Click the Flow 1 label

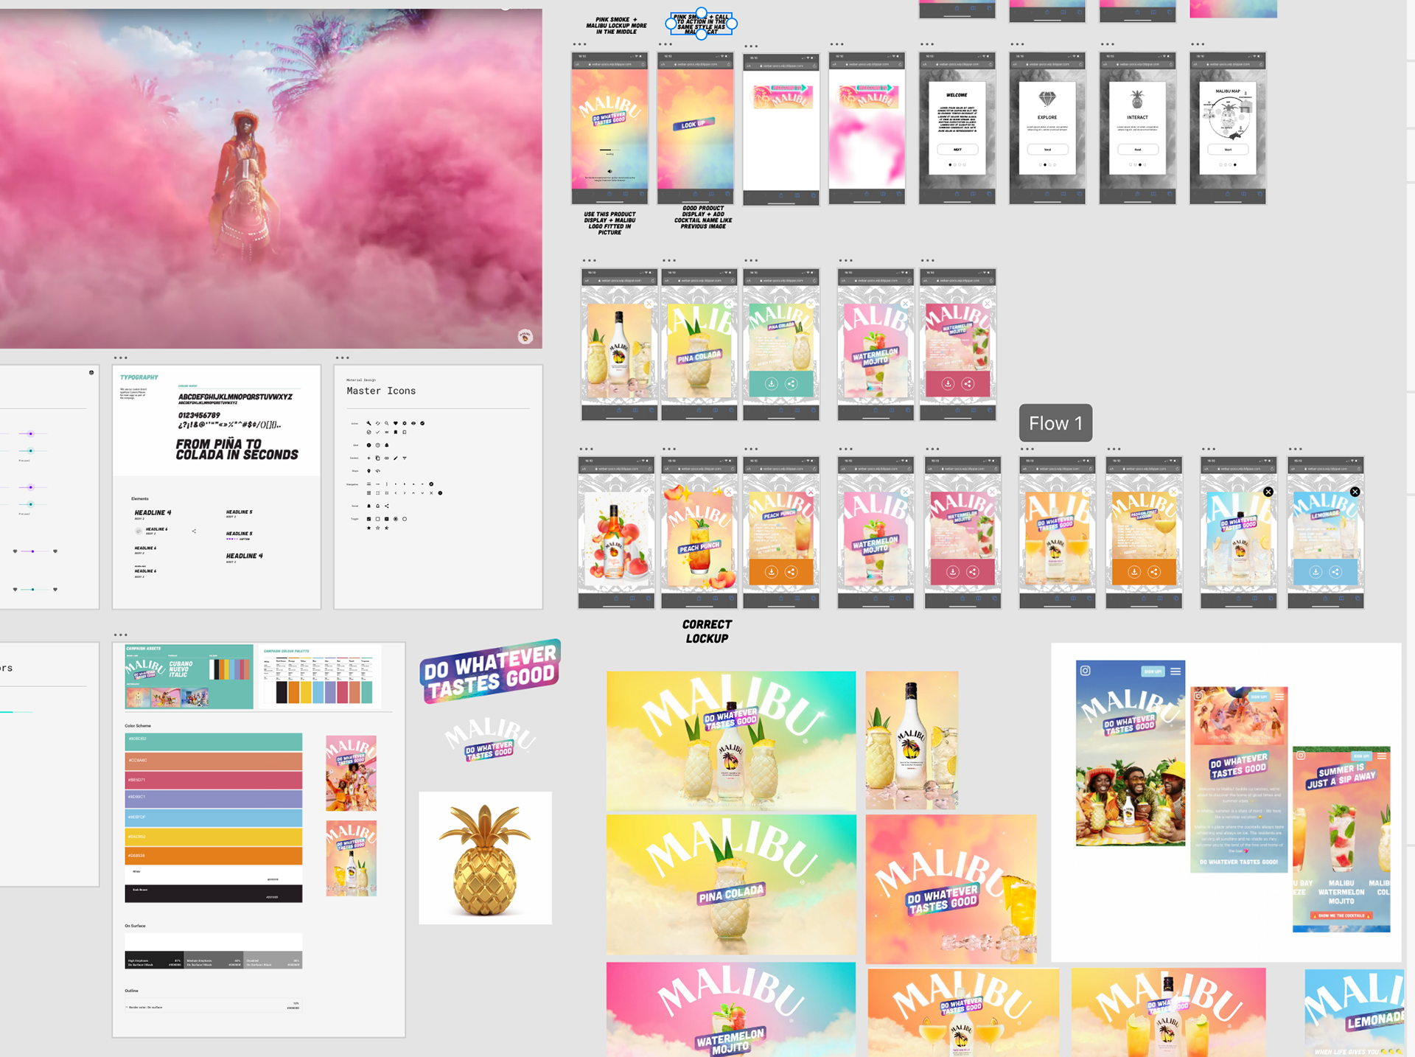click(x=1055, y=423)
